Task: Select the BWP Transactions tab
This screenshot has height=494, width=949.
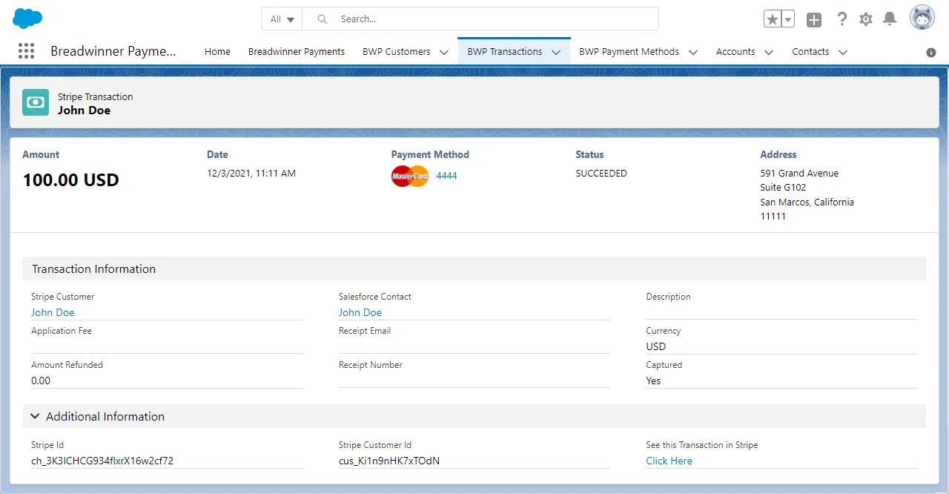Action: (505, 52)
